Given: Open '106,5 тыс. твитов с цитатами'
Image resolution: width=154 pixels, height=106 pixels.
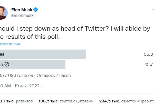Looking at the screenshot, I should [66, 101].
